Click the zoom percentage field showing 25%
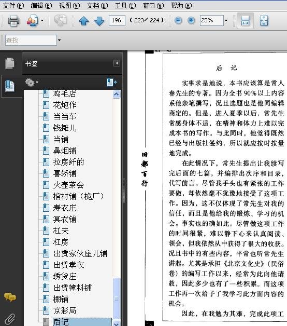287x326 pixels. [x=212, y=20]
